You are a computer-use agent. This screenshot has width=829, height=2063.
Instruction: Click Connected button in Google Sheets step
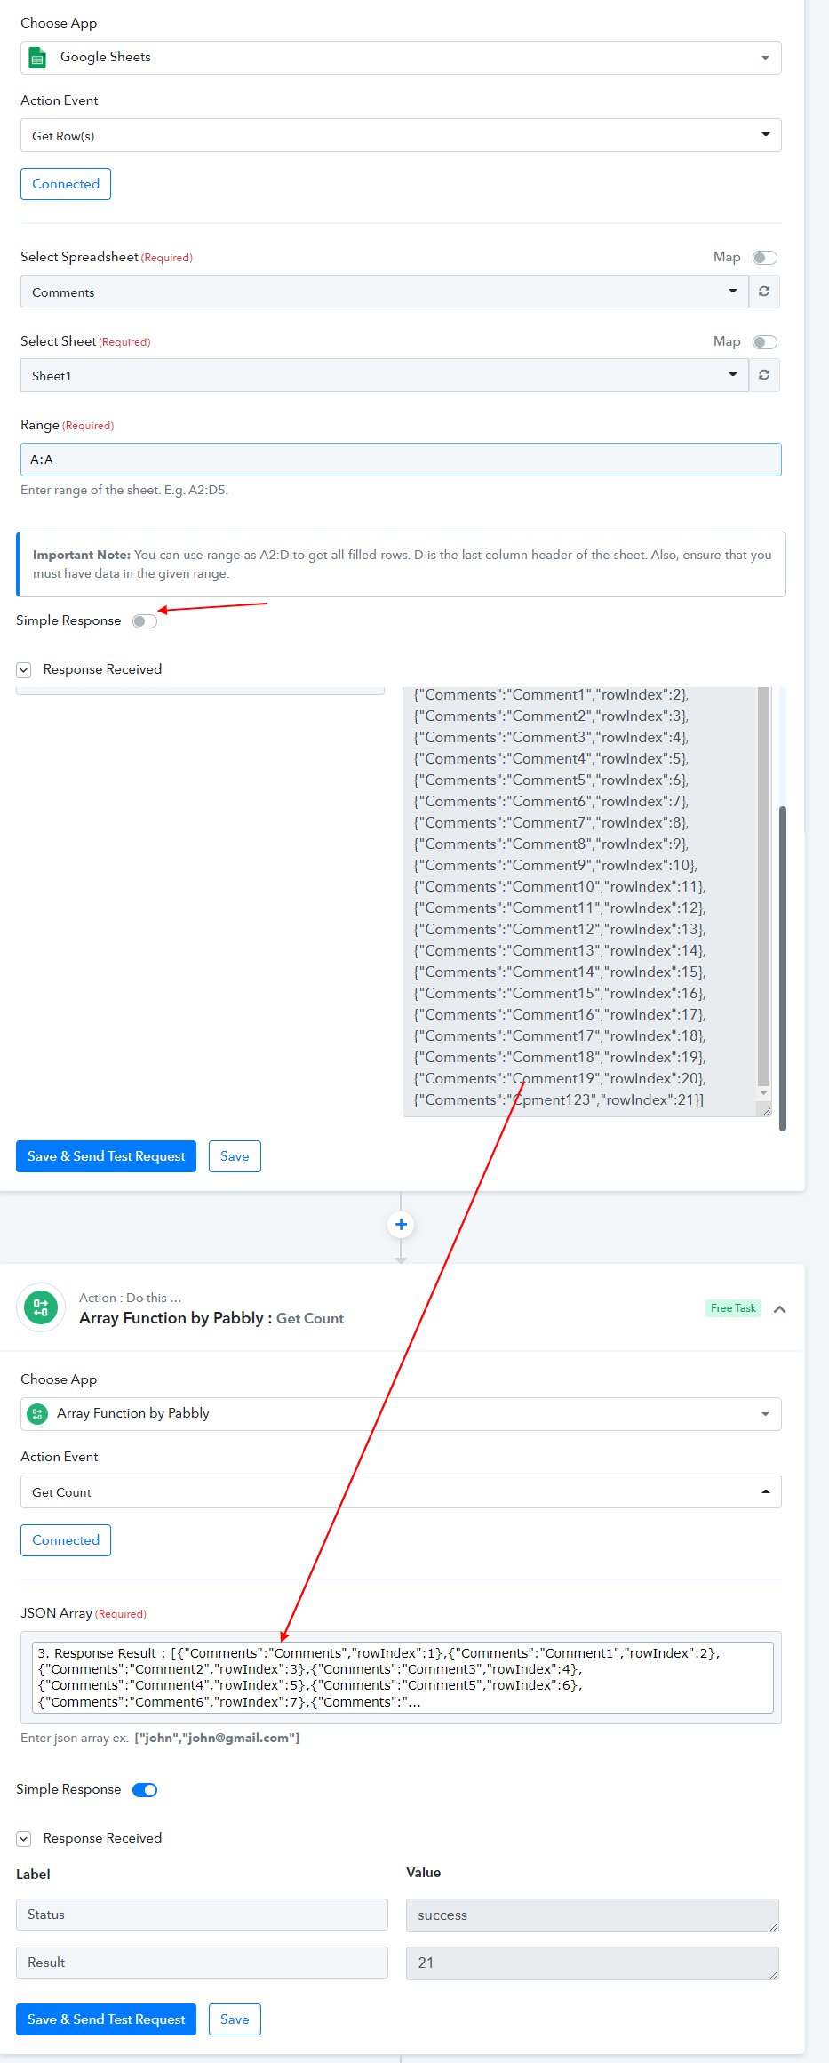66,184
